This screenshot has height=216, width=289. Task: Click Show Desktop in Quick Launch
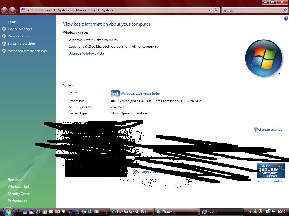pyautogui.click(x=25, y=212)
